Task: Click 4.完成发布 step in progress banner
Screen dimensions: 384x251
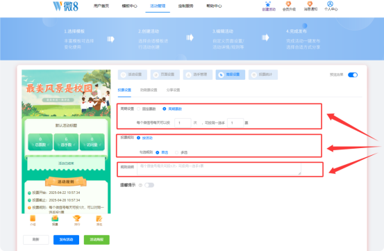Action: tap(303, 39)
